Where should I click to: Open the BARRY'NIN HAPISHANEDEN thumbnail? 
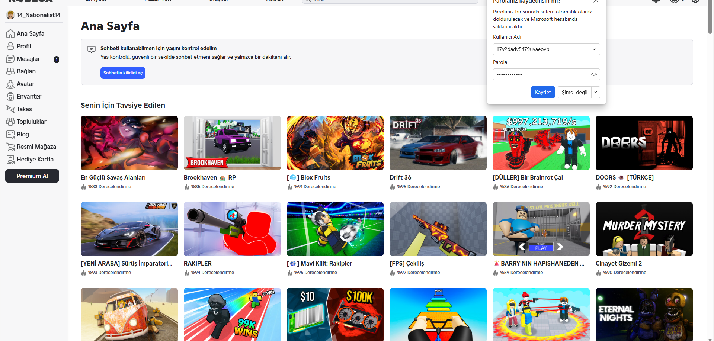pos(541,229)
